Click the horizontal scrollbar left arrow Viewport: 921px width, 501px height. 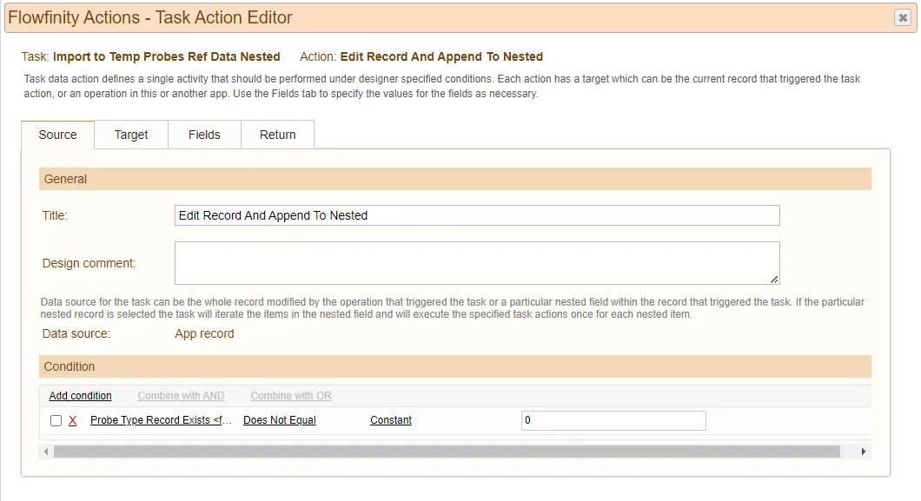point(46,452)
